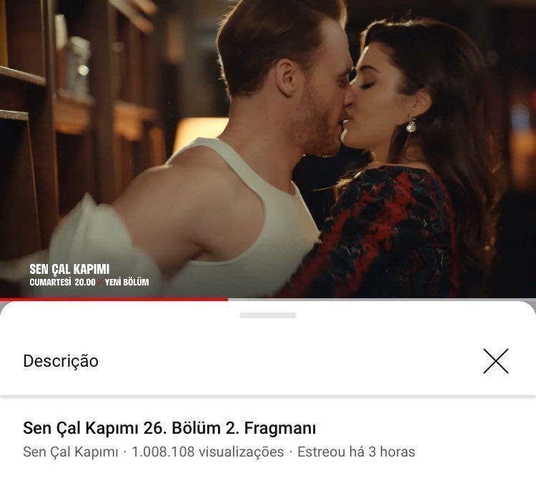
Task: Click the blank white area beside Descrição
Action: (x=291, y=361)
